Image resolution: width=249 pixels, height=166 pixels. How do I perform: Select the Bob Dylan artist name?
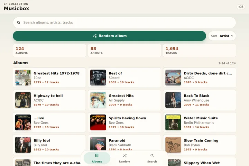(192, 145)
